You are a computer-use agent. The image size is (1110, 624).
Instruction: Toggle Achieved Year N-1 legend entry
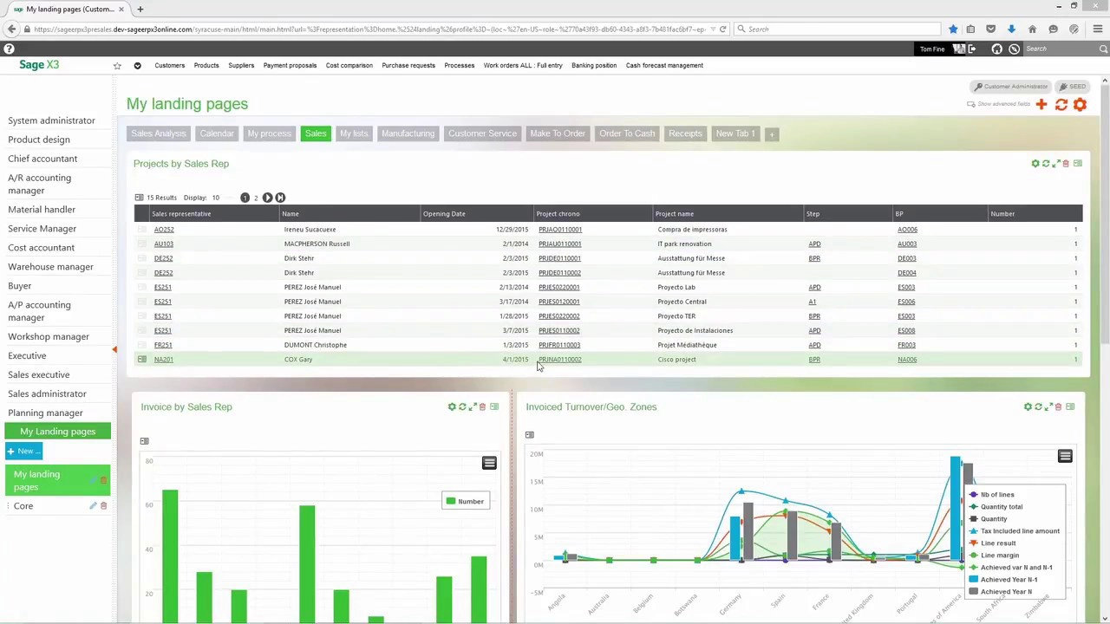point(1002,579)
